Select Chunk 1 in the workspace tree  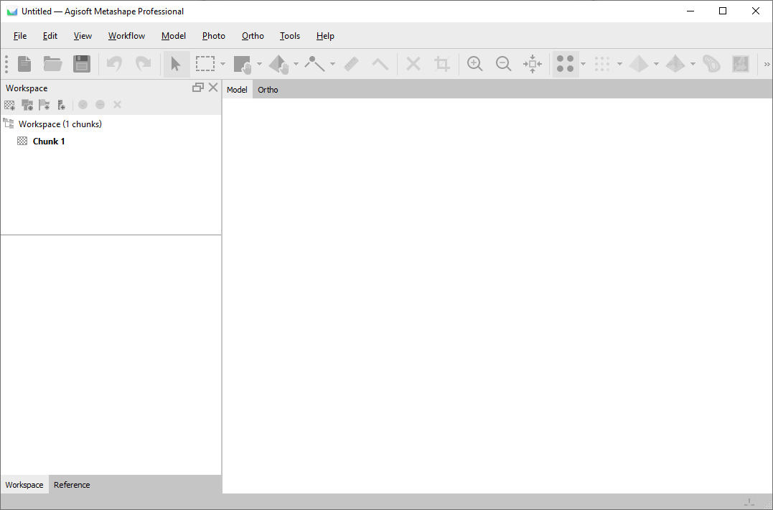click(x=49, y=142)
